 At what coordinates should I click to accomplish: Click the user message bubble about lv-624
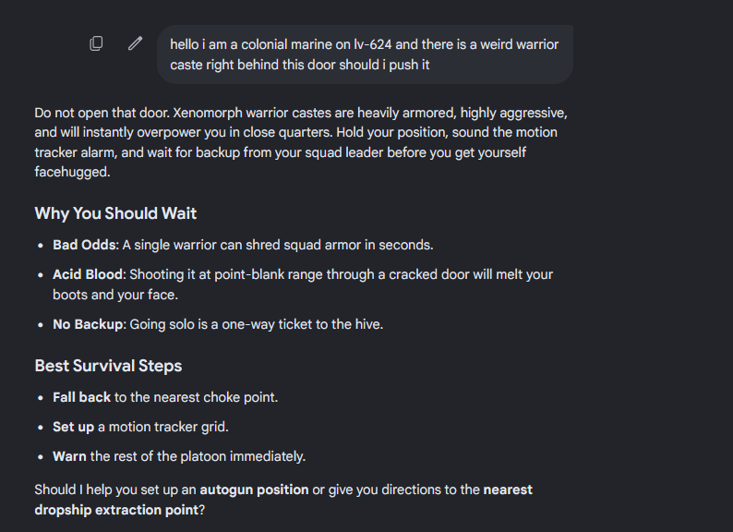365,54
